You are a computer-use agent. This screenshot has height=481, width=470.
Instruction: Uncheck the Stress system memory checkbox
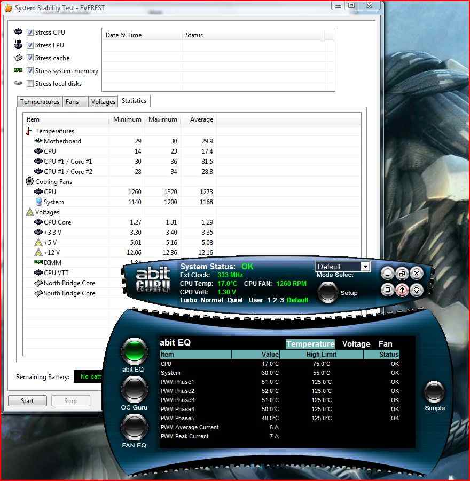point(30,71)
